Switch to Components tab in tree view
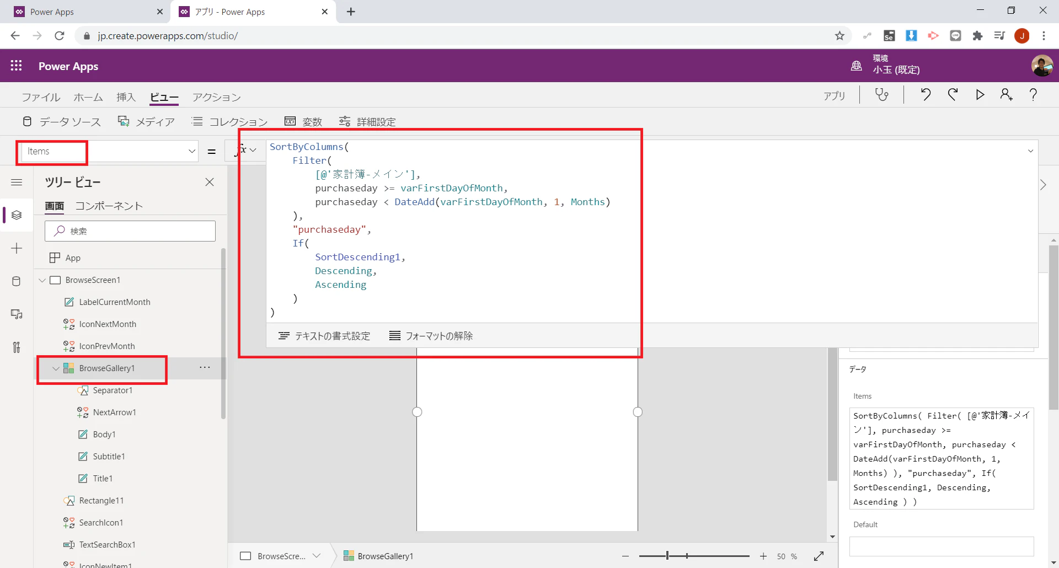Screen dimensions: 1059x568 (x=109, y=206)
